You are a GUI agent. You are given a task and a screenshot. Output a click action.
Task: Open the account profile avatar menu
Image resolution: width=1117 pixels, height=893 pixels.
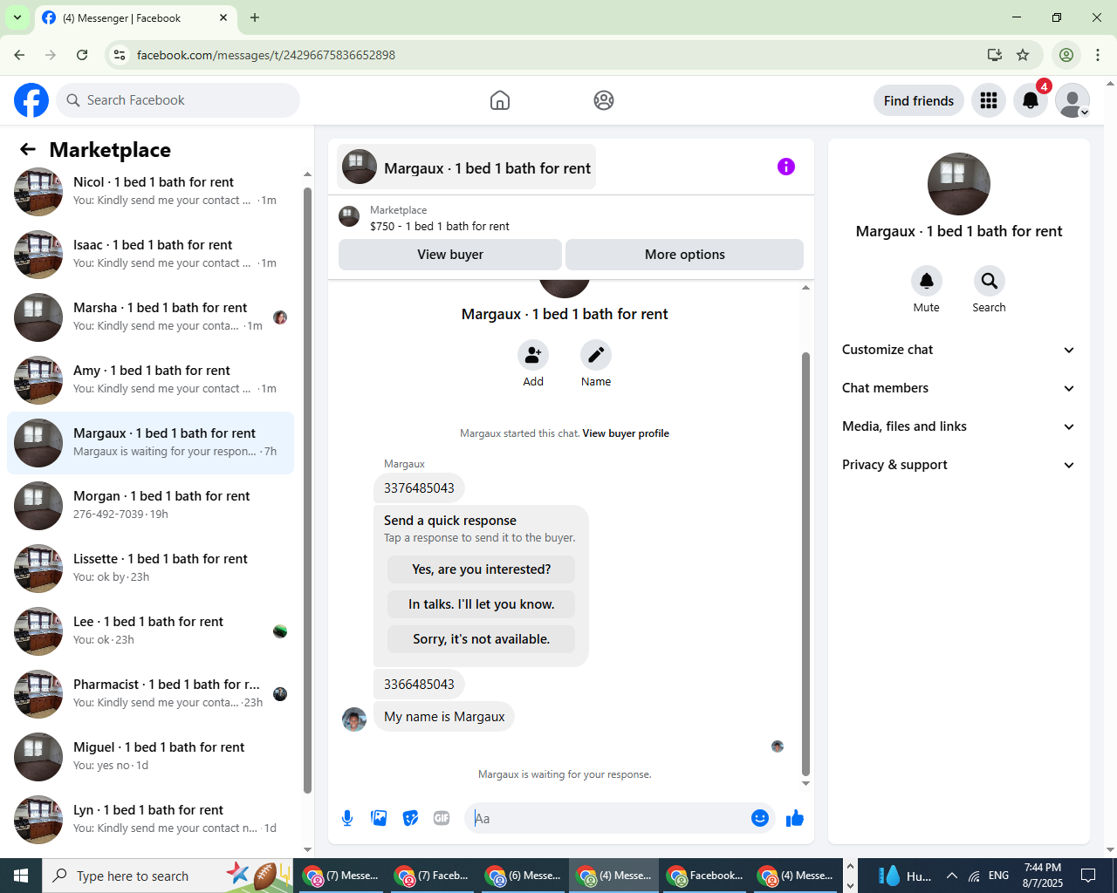tap(1072, 100)
